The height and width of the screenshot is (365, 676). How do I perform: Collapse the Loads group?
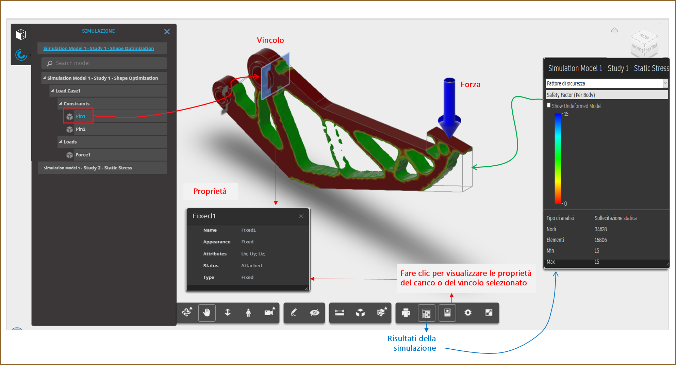pos(61,142)
